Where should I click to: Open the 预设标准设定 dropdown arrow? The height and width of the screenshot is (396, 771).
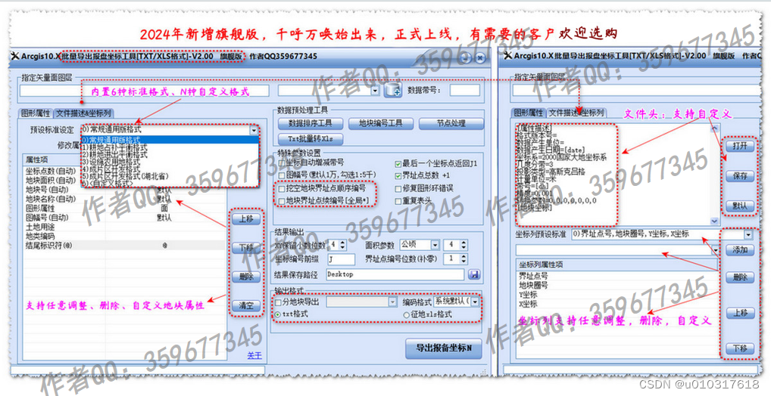[x=254, y=130]
